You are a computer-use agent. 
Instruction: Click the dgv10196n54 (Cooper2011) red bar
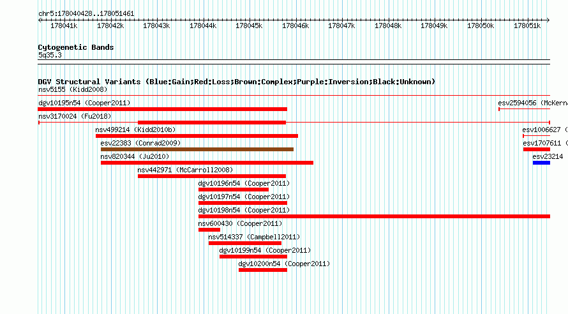point(234,190)
